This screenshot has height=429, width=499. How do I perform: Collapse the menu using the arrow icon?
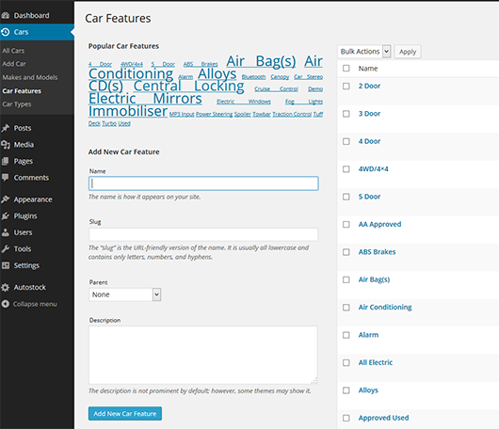(x=6, y=304)
